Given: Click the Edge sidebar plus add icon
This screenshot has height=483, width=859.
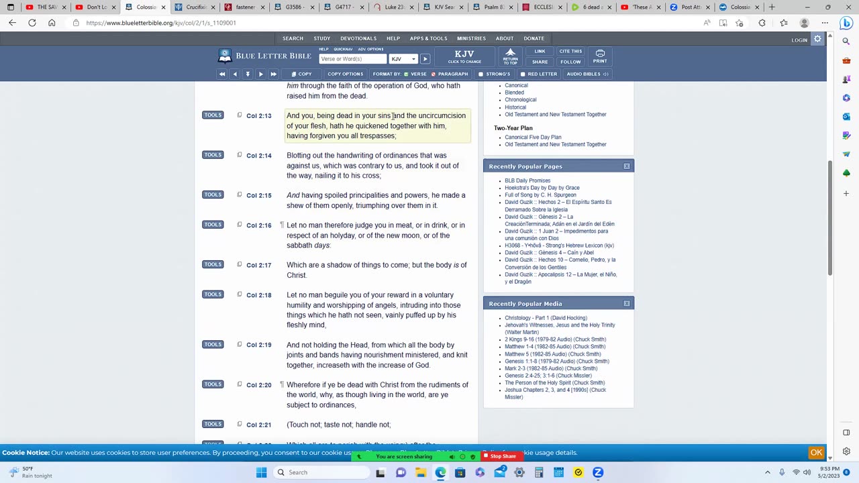Looking at the screenshot, I should pos(846,193).
